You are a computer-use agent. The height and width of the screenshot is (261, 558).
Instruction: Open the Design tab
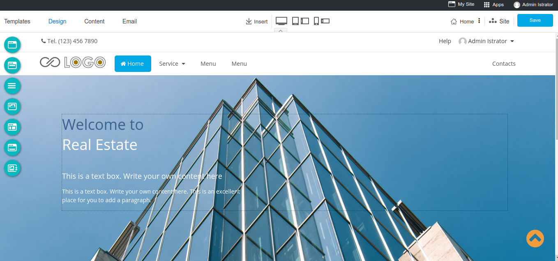click(x=57, y=21)
